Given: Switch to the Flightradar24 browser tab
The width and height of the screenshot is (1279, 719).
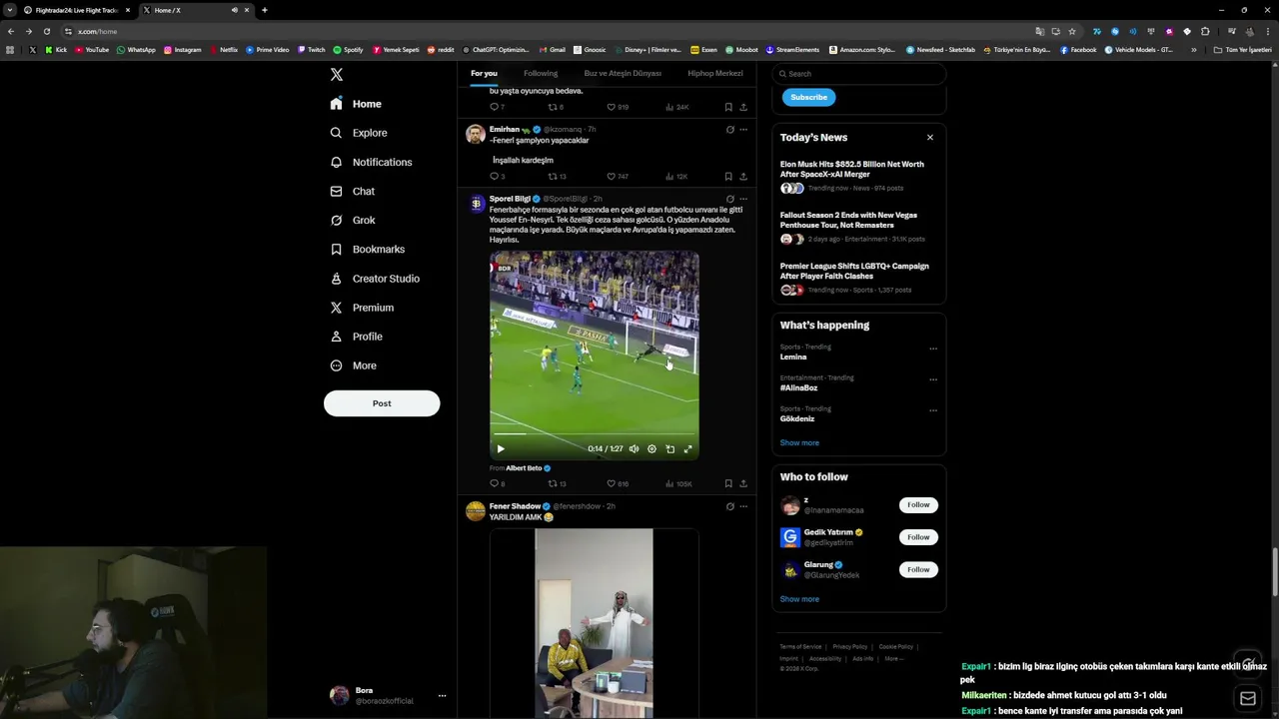Looking at the screenshot, I should point(77,10).
